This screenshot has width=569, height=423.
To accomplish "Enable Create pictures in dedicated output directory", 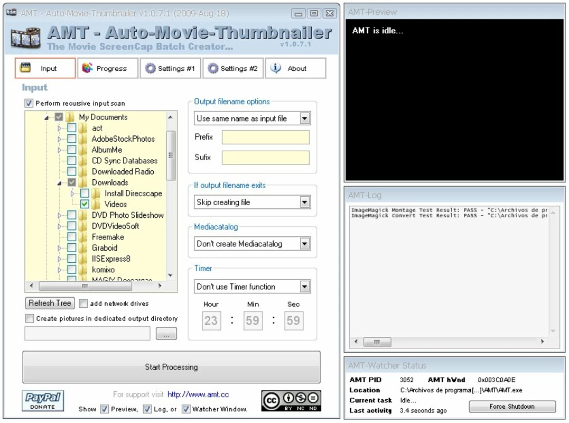I will (x=30, y=318).
